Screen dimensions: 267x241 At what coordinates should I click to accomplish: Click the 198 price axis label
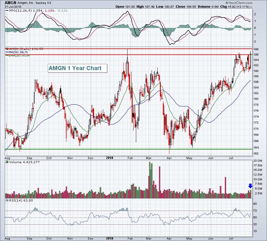pyautogui.click(x=256, y=49)
